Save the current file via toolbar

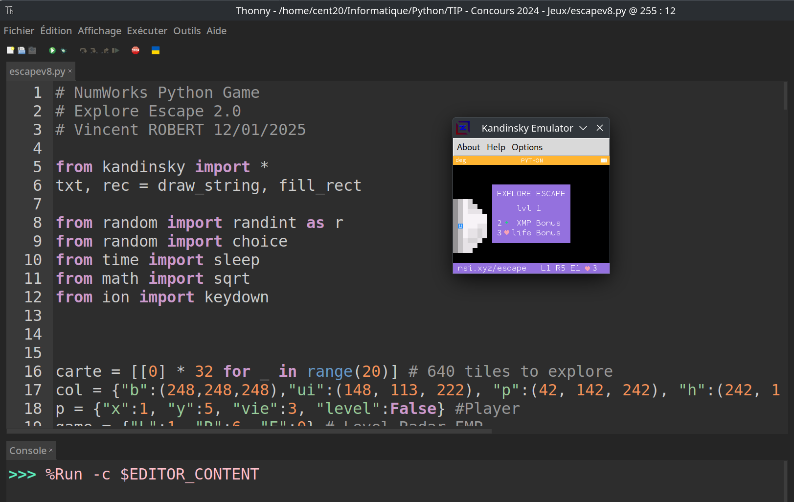coord(32,50)
